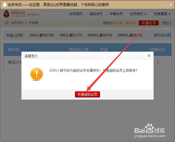This screenshot has width=175, height=142.
Task: Close the 温馨提示 dialog
Action: (x=149, y=56)
